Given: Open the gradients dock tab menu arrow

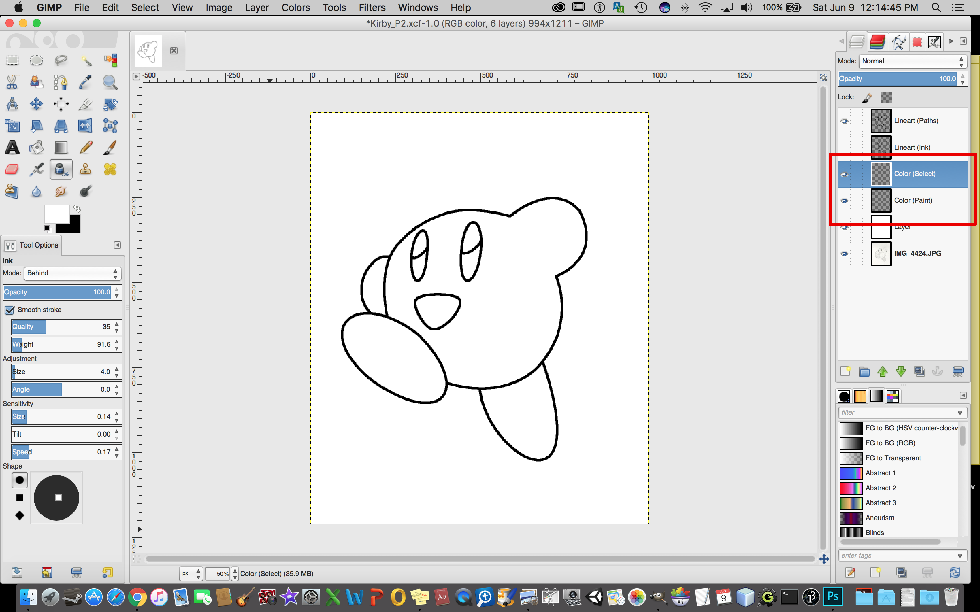Looking at the screenshot, I should point(963,395).
